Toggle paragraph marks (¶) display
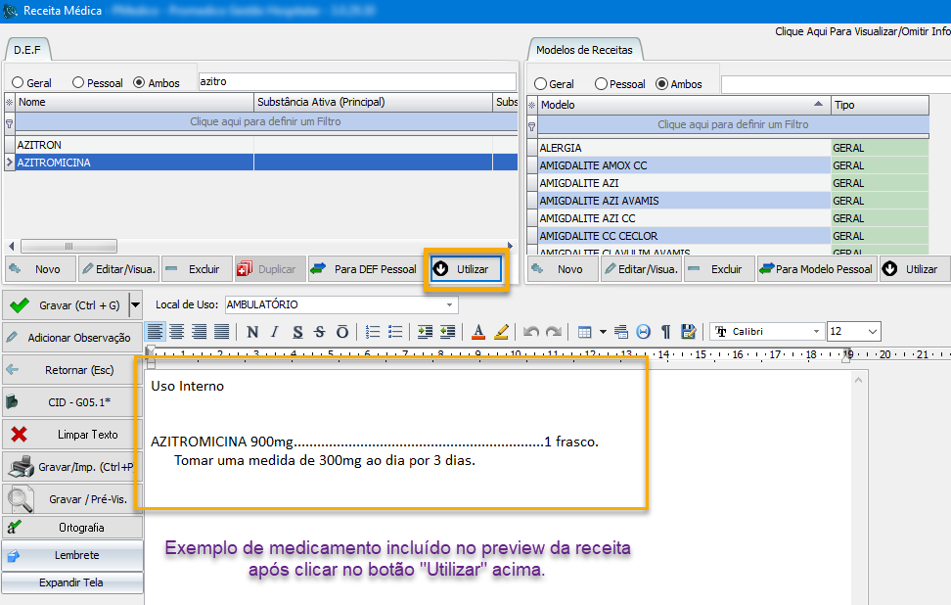 [665, 332]
